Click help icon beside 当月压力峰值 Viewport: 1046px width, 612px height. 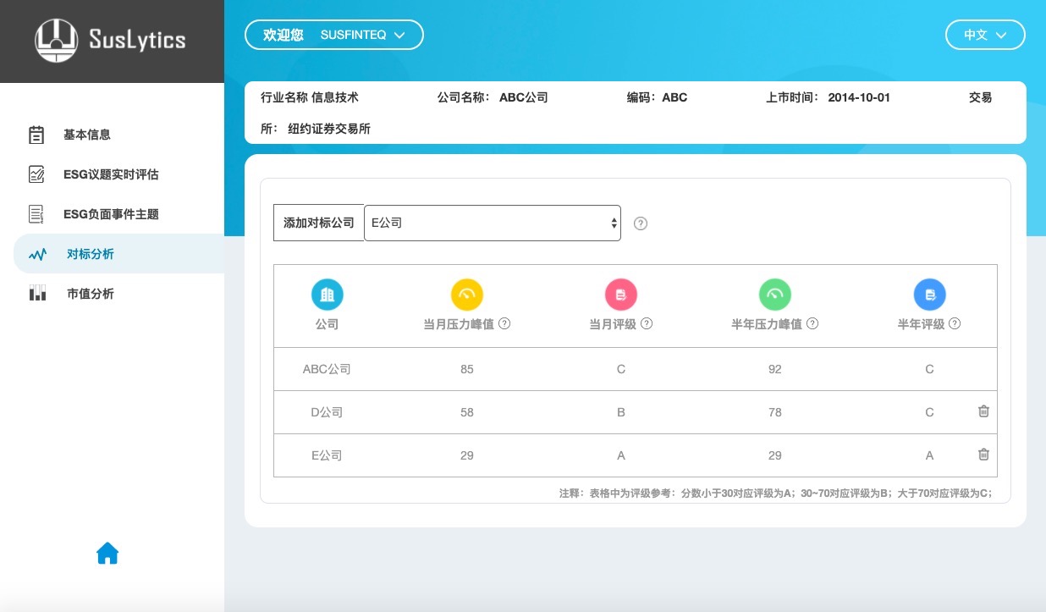504,324
